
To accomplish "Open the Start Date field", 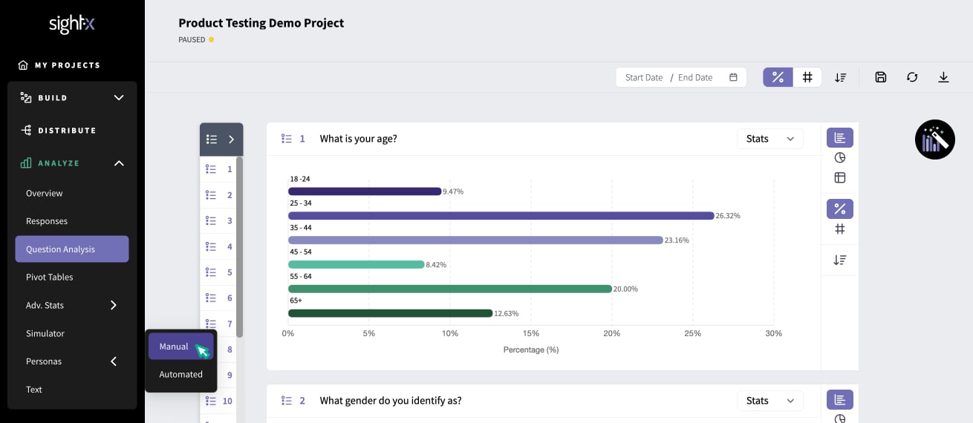I will click(644, 77).
